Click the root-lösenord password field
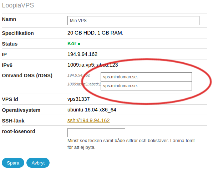 click(96, 132)
